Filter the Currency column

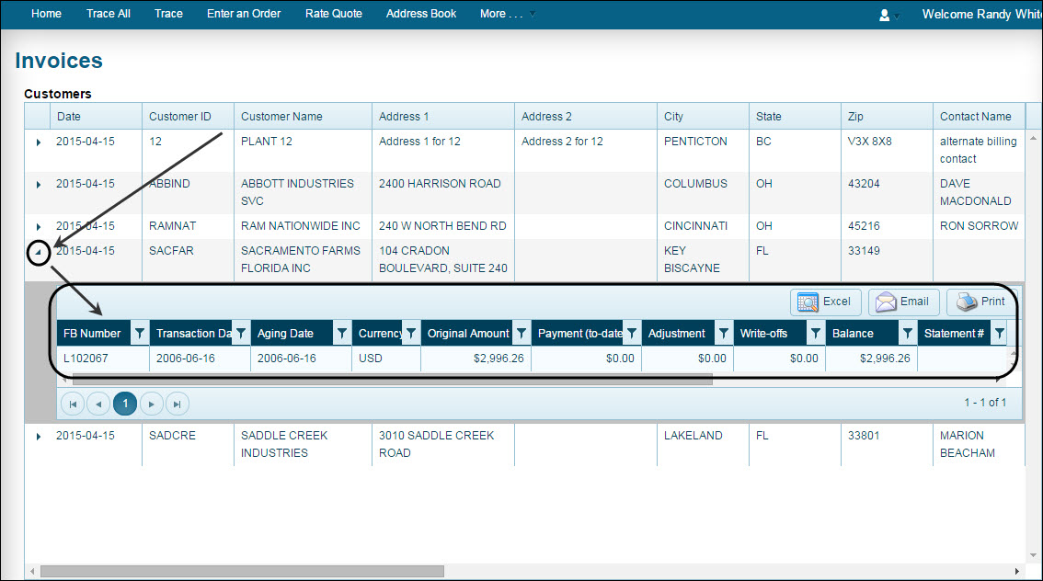(x=411, y=334)
